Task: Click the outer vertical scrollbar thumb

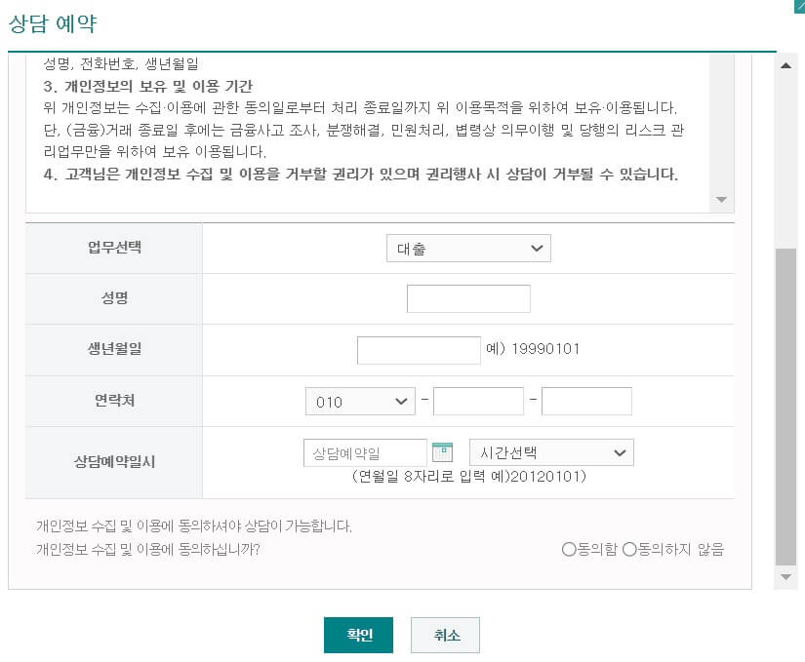Action: [x=785, y=408]
